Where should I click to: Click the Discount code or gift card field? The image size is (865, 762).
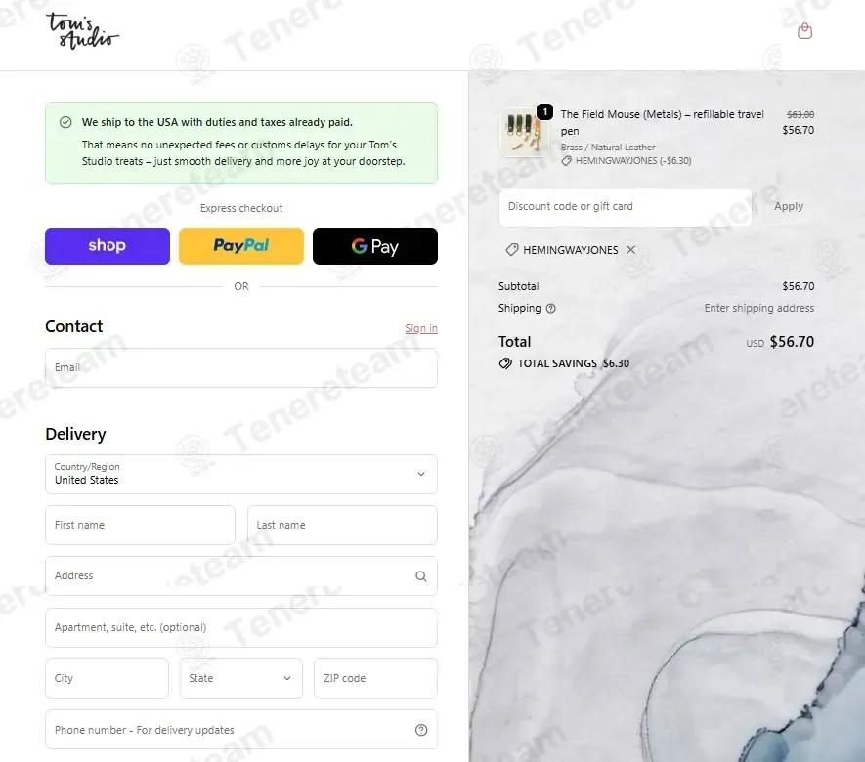tap(625, 207)
